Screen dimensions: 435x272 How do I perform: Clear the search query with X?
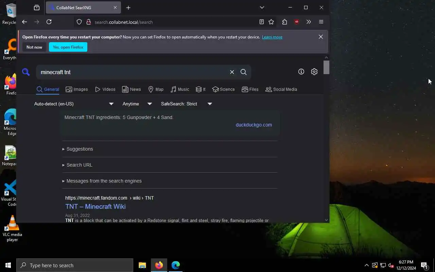pyautogui.click(x=232, y=72)
